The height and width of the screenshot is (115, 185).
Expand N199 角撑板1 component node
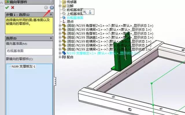(x=60, y=34)
